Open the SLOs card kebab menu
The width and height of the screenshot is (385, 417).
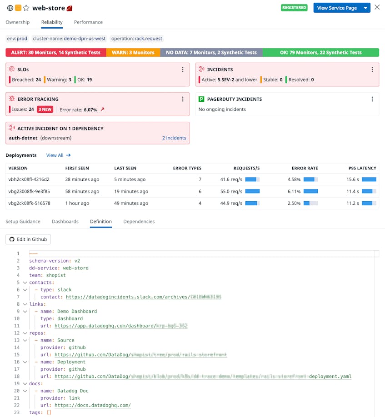click(183, 69)
